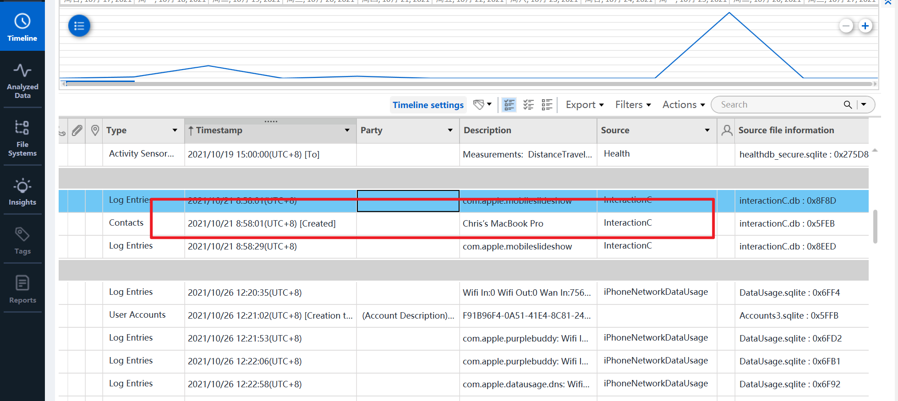Image resolution: width=898 pixels, height=401 pixels.
Task: Select the highlighted list view mode icon
Action: pos(509,105)
